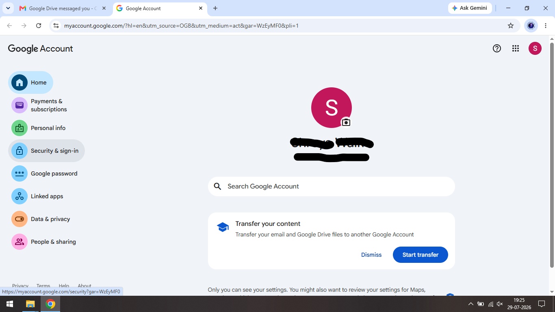Click the Chrome profile icon in the toolbar
Image resolution: width=555 pixels, height=312 pixels.
pyautogui.click(x=531, y=26)
